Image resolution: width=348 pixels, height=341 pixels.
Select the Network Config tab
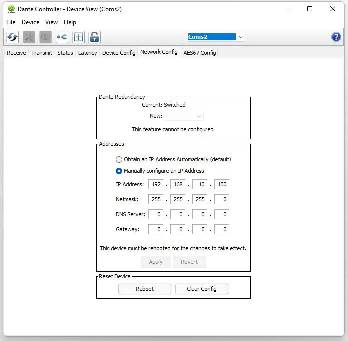pos(159,52)
